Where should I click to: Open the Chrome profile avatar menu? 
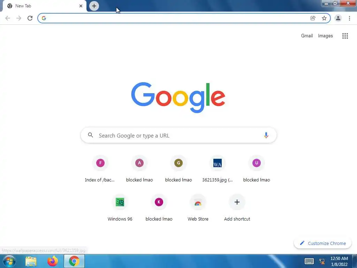[338, 18]
